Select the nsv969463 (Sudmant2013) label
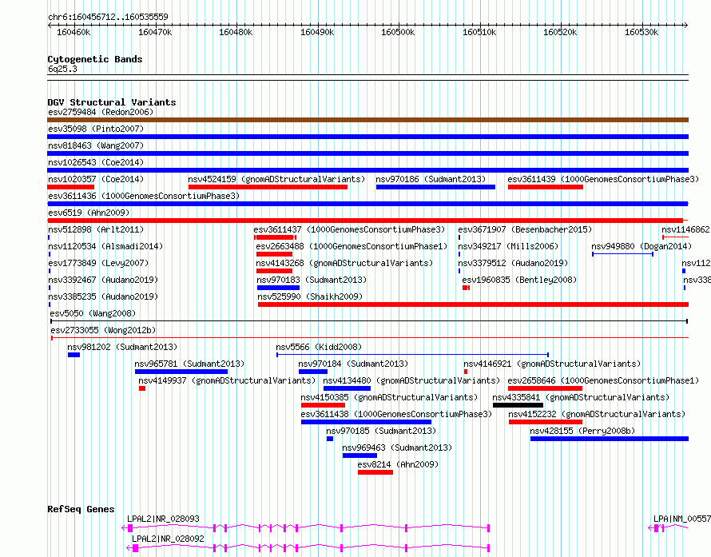 397,448
